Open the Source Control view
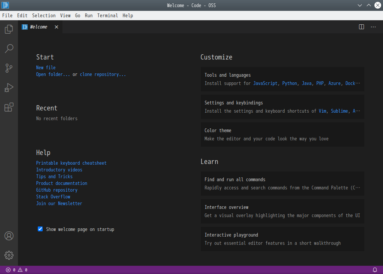The height and width of the screenshot is (274, 383). coord(9,68)
